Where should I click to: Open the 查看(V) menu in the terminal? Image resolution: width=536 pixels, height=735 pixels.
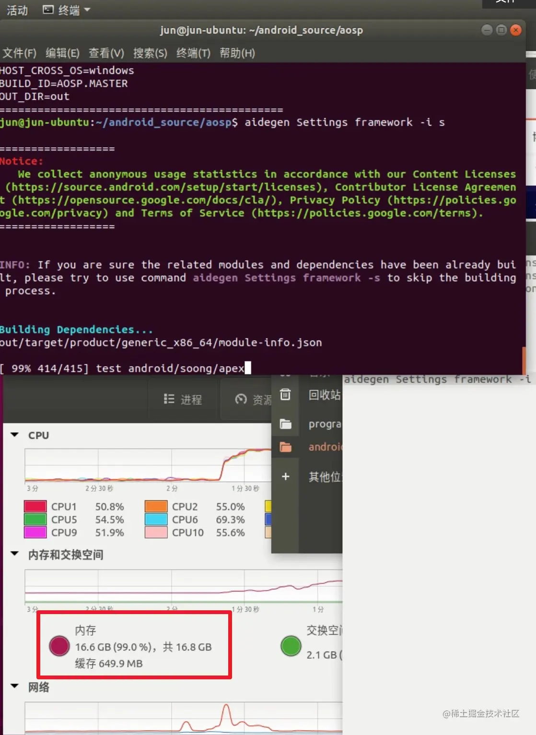coord(106,53)
